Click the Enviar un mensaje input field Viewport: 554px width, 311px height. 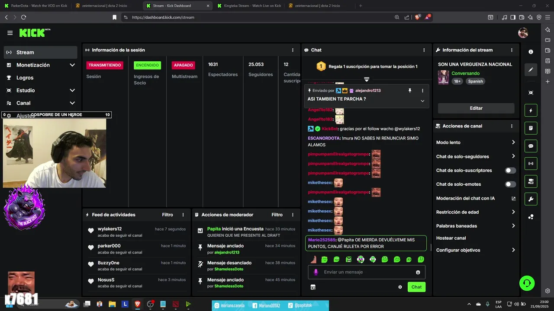coord(367,272)
